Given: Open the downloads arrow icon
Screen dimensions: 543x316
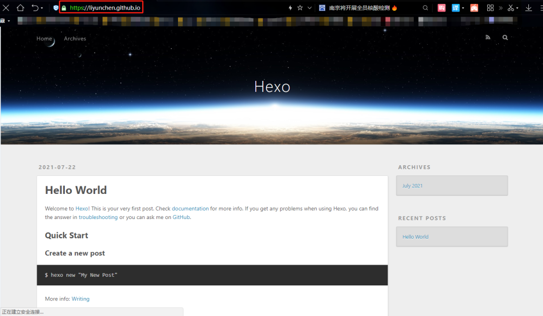Looking at the screenshot, I should (x=528, y=8).
